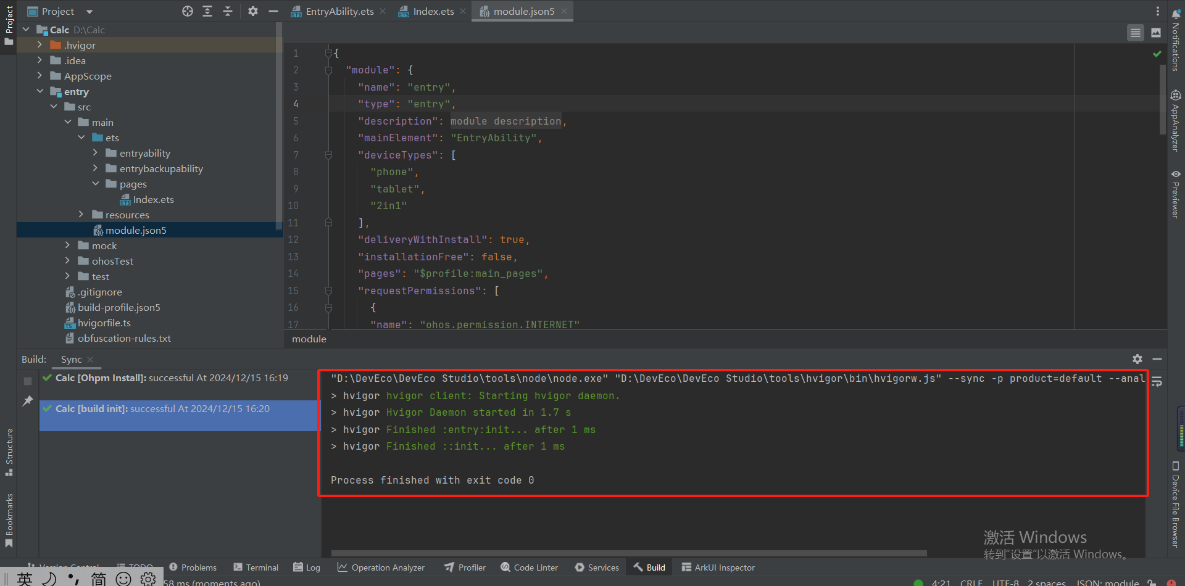This screenshot has width=1185, height=586.
Task: Open the Structure tool window
Action: (x=9, y=452)
